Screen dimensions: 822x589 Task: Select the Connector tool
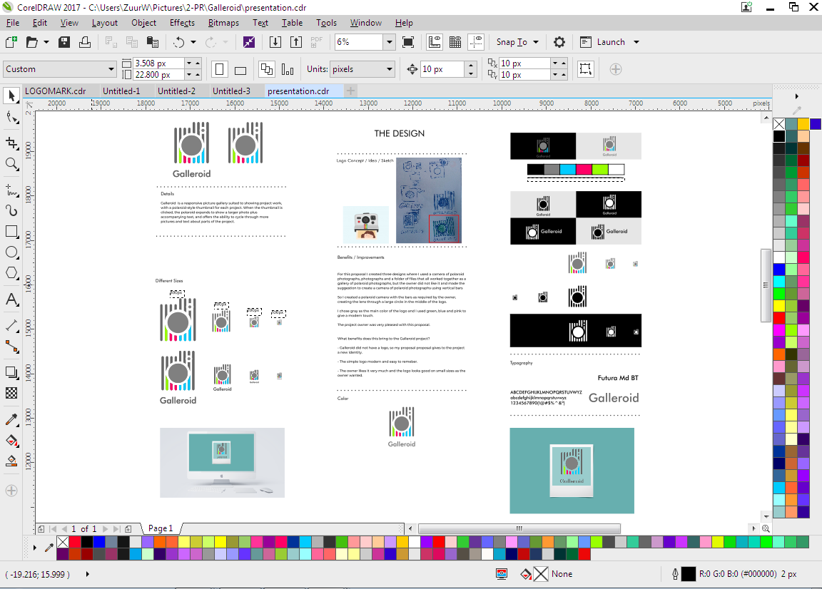point(11,347)
